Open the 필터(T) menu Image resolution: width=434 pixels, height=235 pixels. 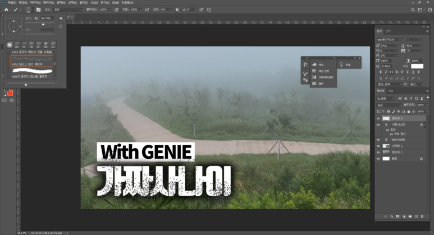pos(84,2)
